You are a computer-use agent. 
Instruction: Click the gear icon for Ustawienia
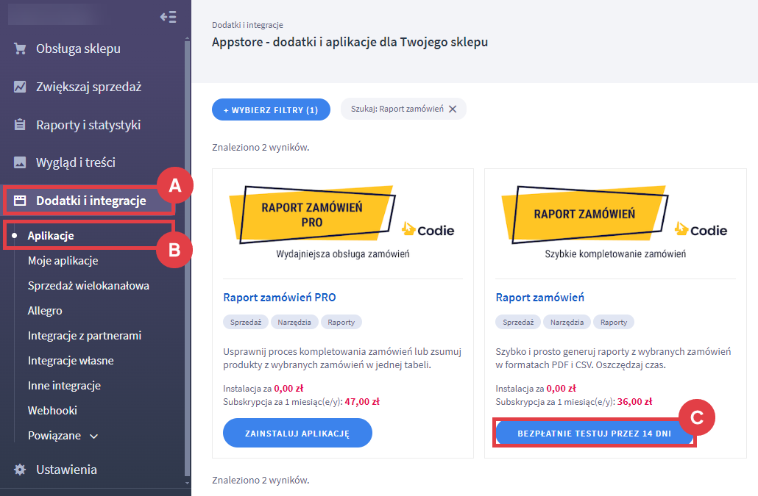click(21, 470)
